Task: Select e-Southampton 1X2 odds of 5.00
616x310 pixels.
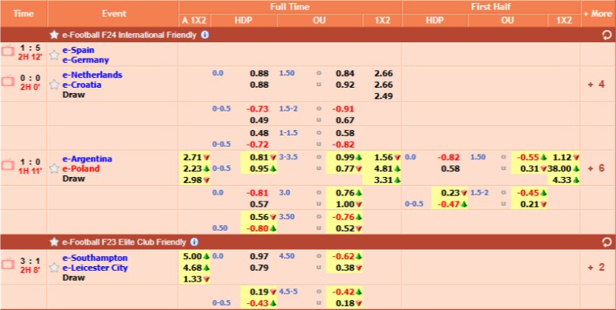Action: 191,257
